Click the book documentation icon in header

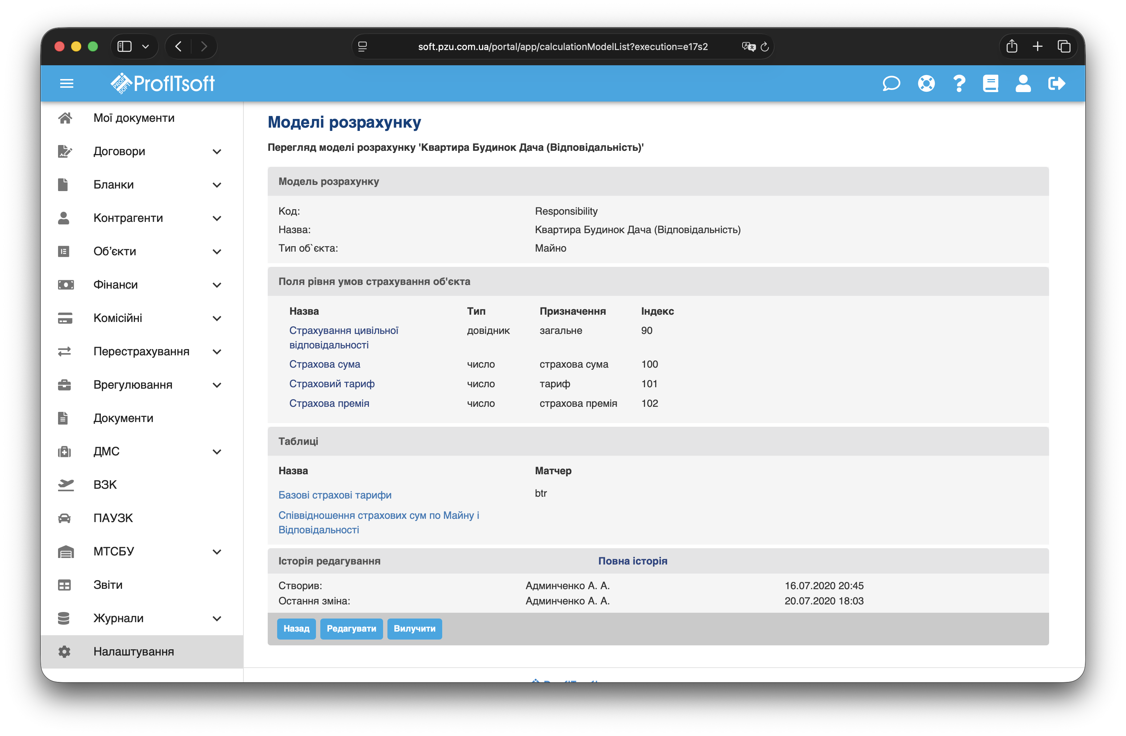(x=990, y=84)
